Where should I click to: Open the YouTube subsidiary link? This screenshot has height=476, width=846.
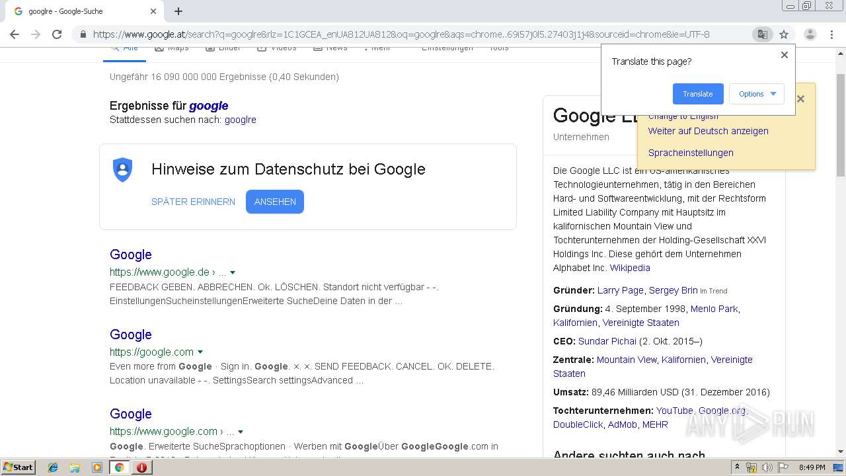coord(675,411)
